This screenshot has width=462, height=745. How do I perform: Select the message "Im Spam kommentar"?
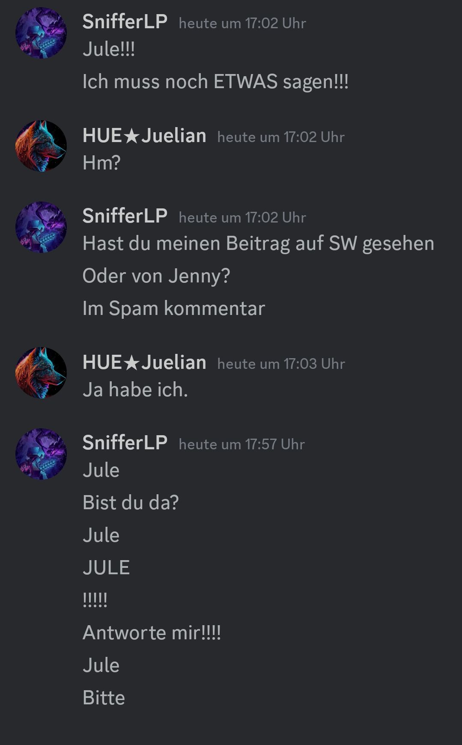click(174, 309)
